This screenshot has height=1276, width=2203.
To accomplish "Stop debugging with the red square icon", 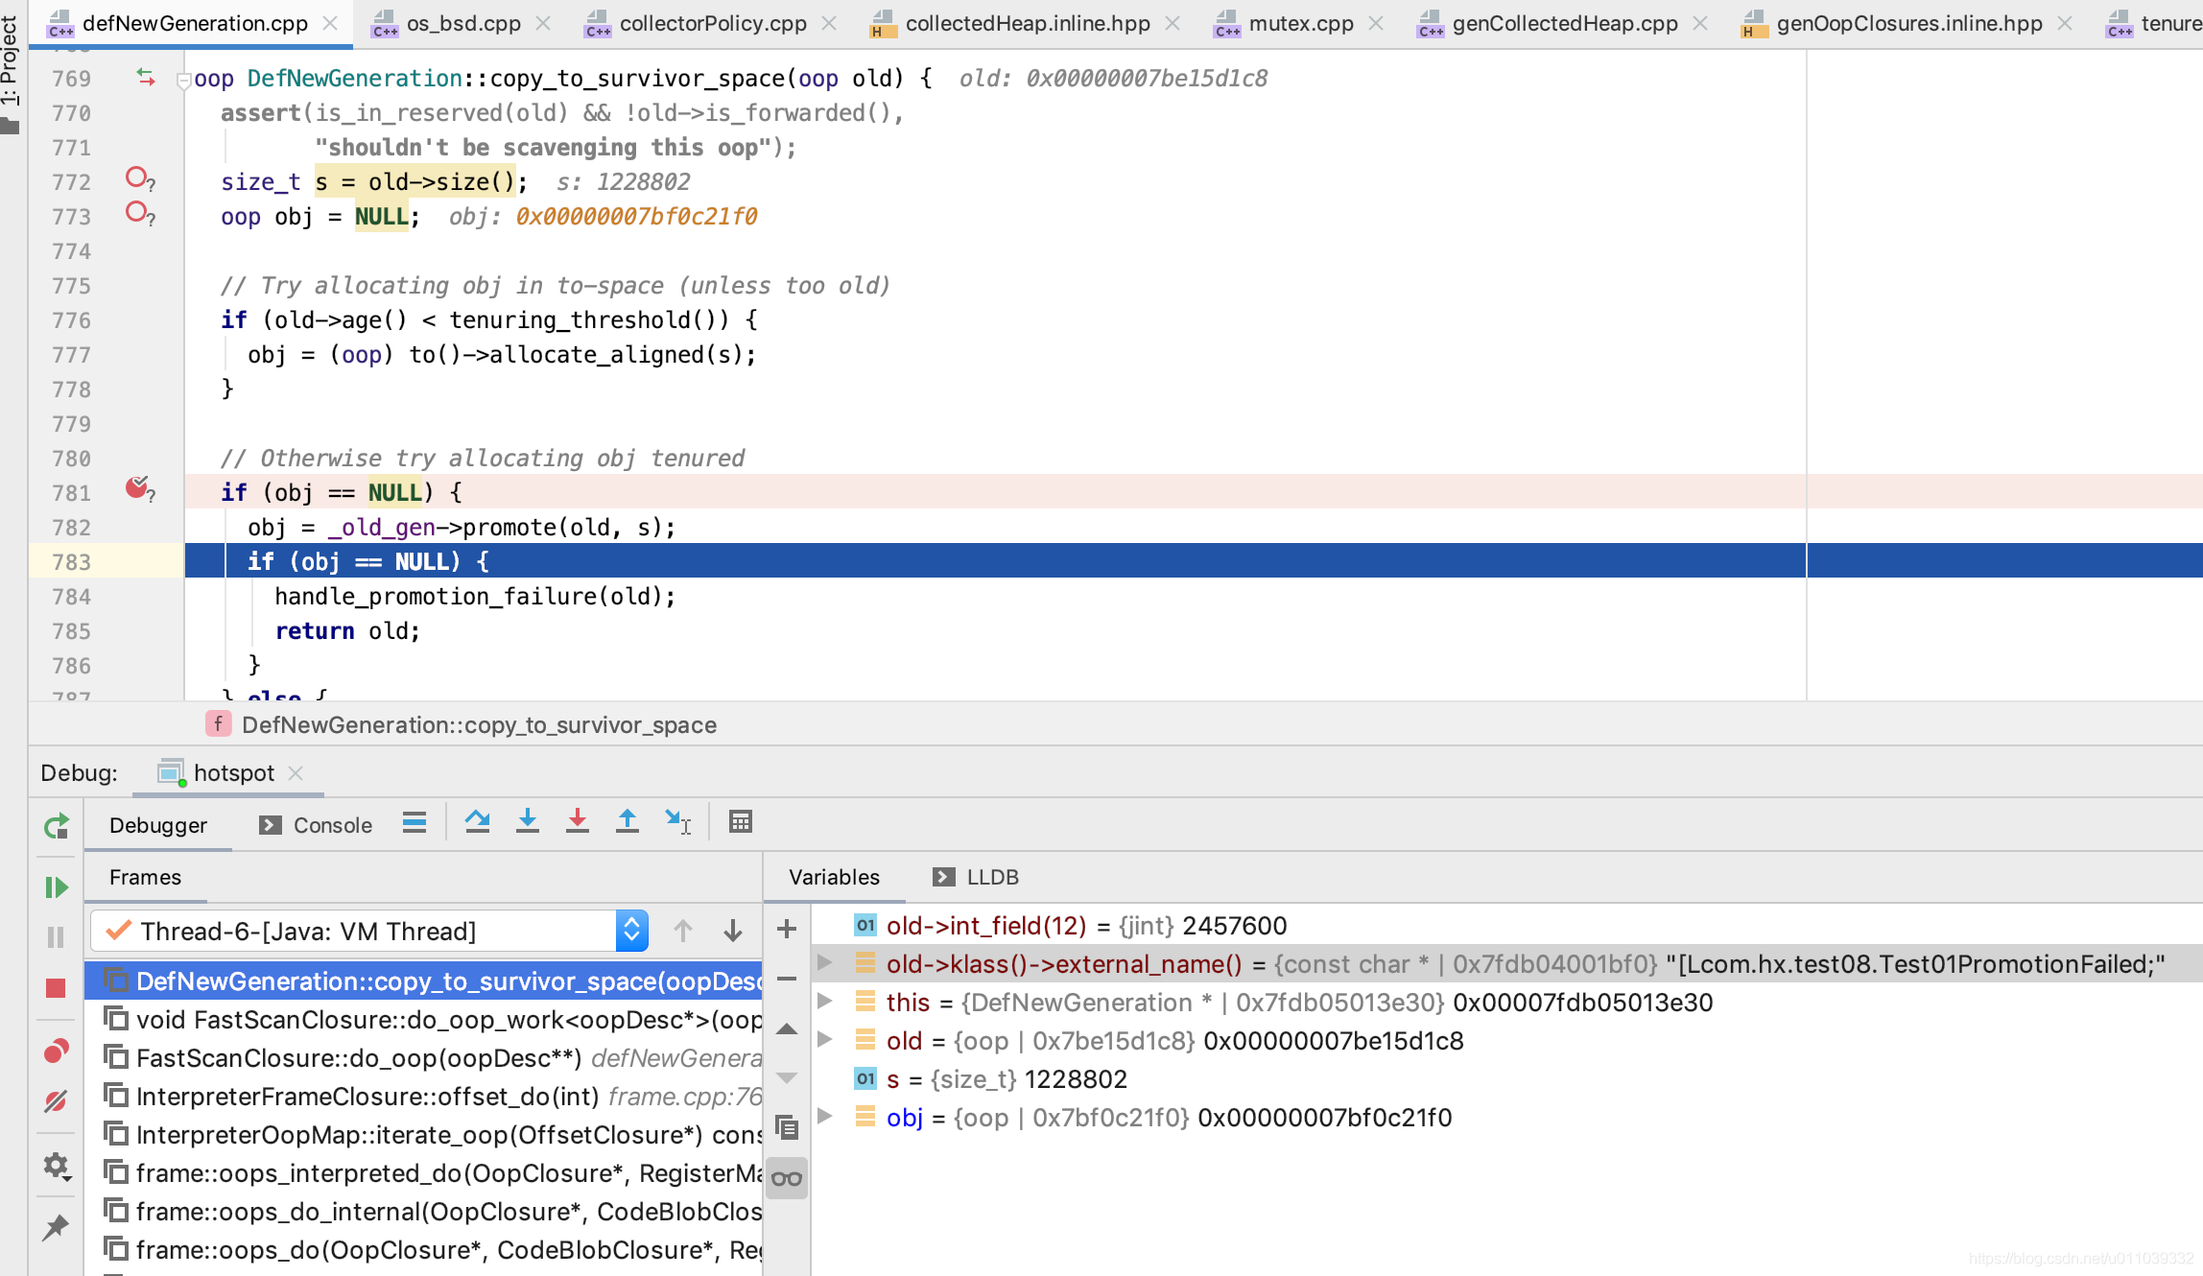I will click(x=56, y=988).
